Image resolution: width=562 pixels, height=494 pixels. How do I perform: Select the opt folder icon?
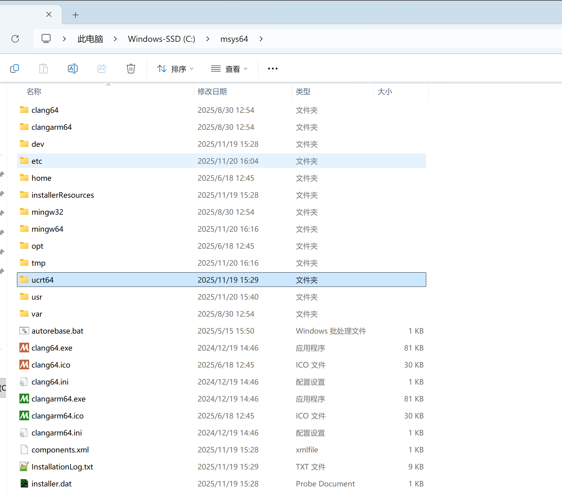click(x=24, y=246)
